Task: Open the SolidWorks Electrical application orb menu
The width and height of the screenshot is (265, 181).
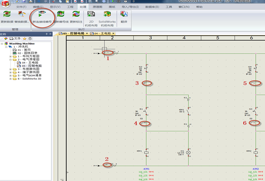Action: click(6, 3)
